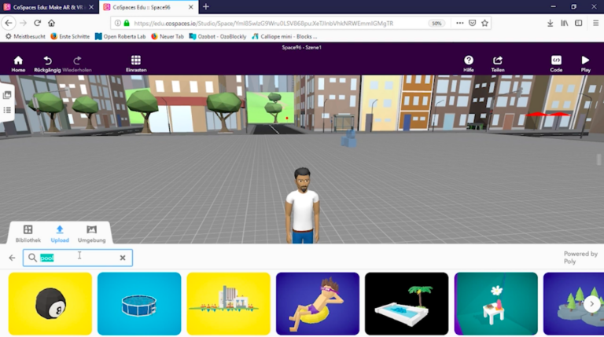Go to CoSpaces Home
The image size is (604, 337).
(18, 64)
